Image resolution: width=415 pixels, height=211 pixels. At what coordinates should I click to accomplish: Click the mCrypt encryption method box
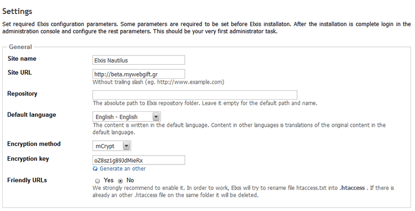pyautogui.click(x=112, y=146)
